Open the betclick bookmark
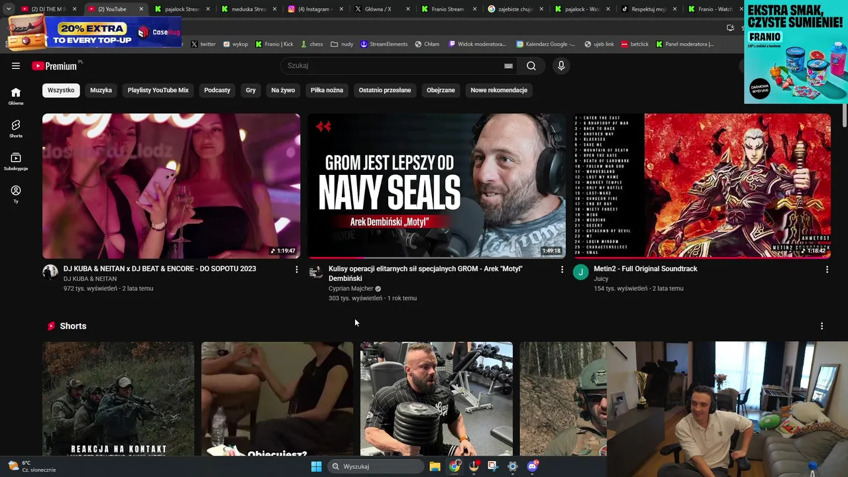This screenshot has width=848, height=477. pyautogui.click(x=635, y=44)
